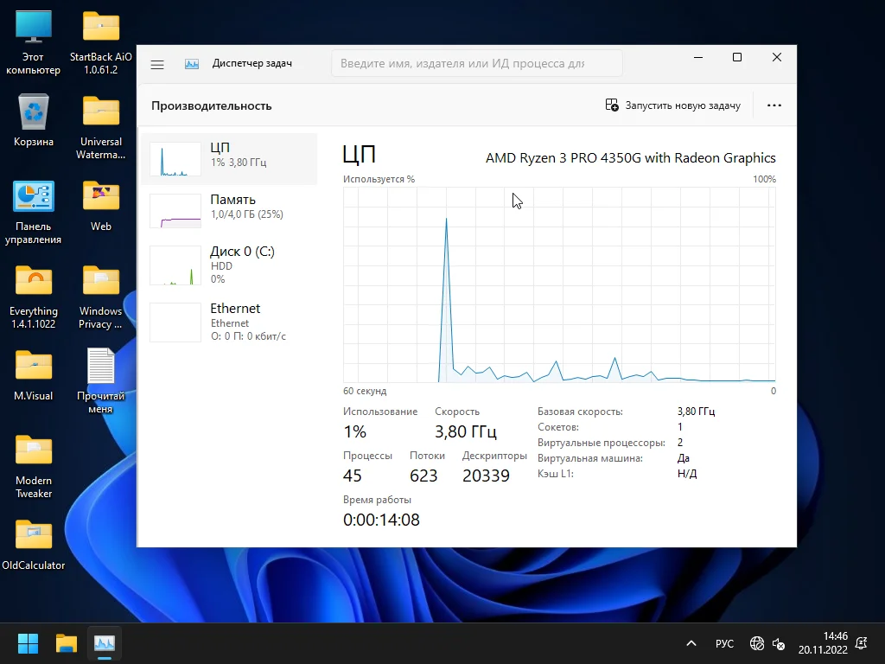The height and width of the screenshot is (664, 885).
Task: Open the clock showing 14:46 20.11.2022
Action: [x=823, y=643]
